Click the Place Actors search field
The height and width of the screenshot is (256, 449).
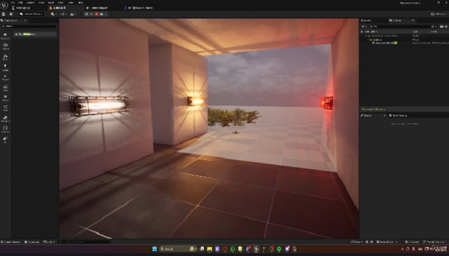29,26
